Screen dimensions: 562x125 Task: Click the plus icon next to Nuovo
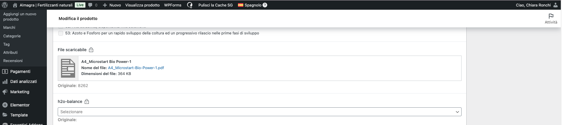(105, 5)
